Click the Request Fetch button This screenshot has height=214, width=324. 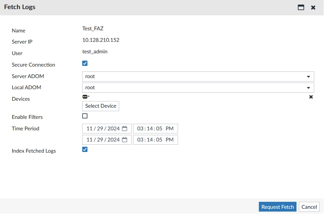pos(278,207)
